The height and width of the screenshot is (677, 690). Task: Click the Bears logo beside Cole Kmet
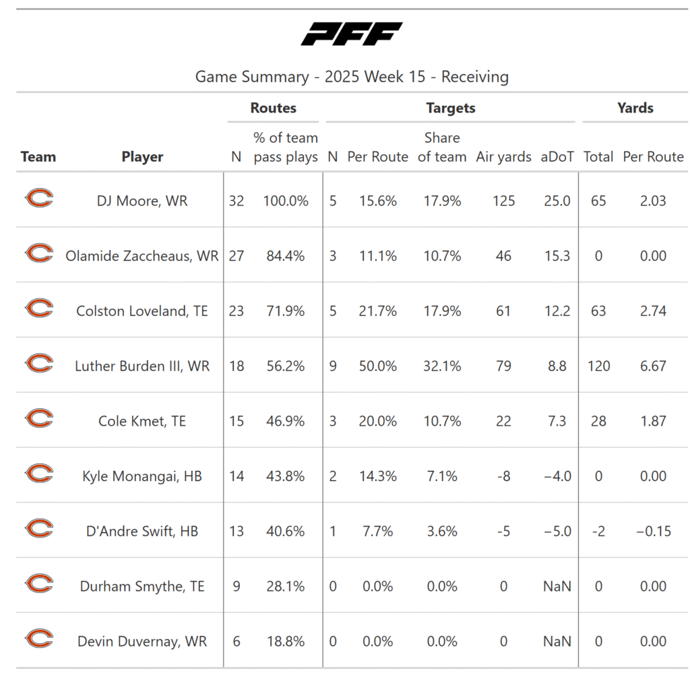(x=38, y=419)
